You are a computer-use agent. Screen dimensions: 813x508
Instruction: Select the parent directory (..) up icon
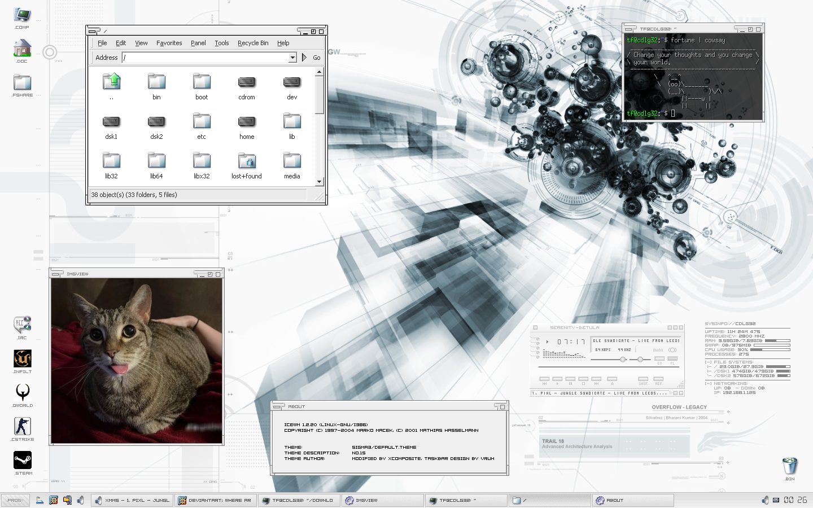111,82
